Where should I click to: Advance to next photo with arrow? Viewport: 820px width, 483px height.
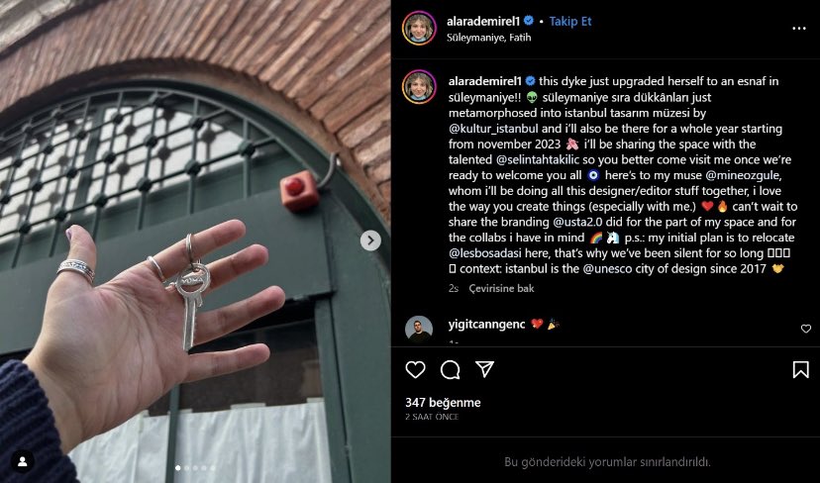pyautogui.click(x=370, y=241)
